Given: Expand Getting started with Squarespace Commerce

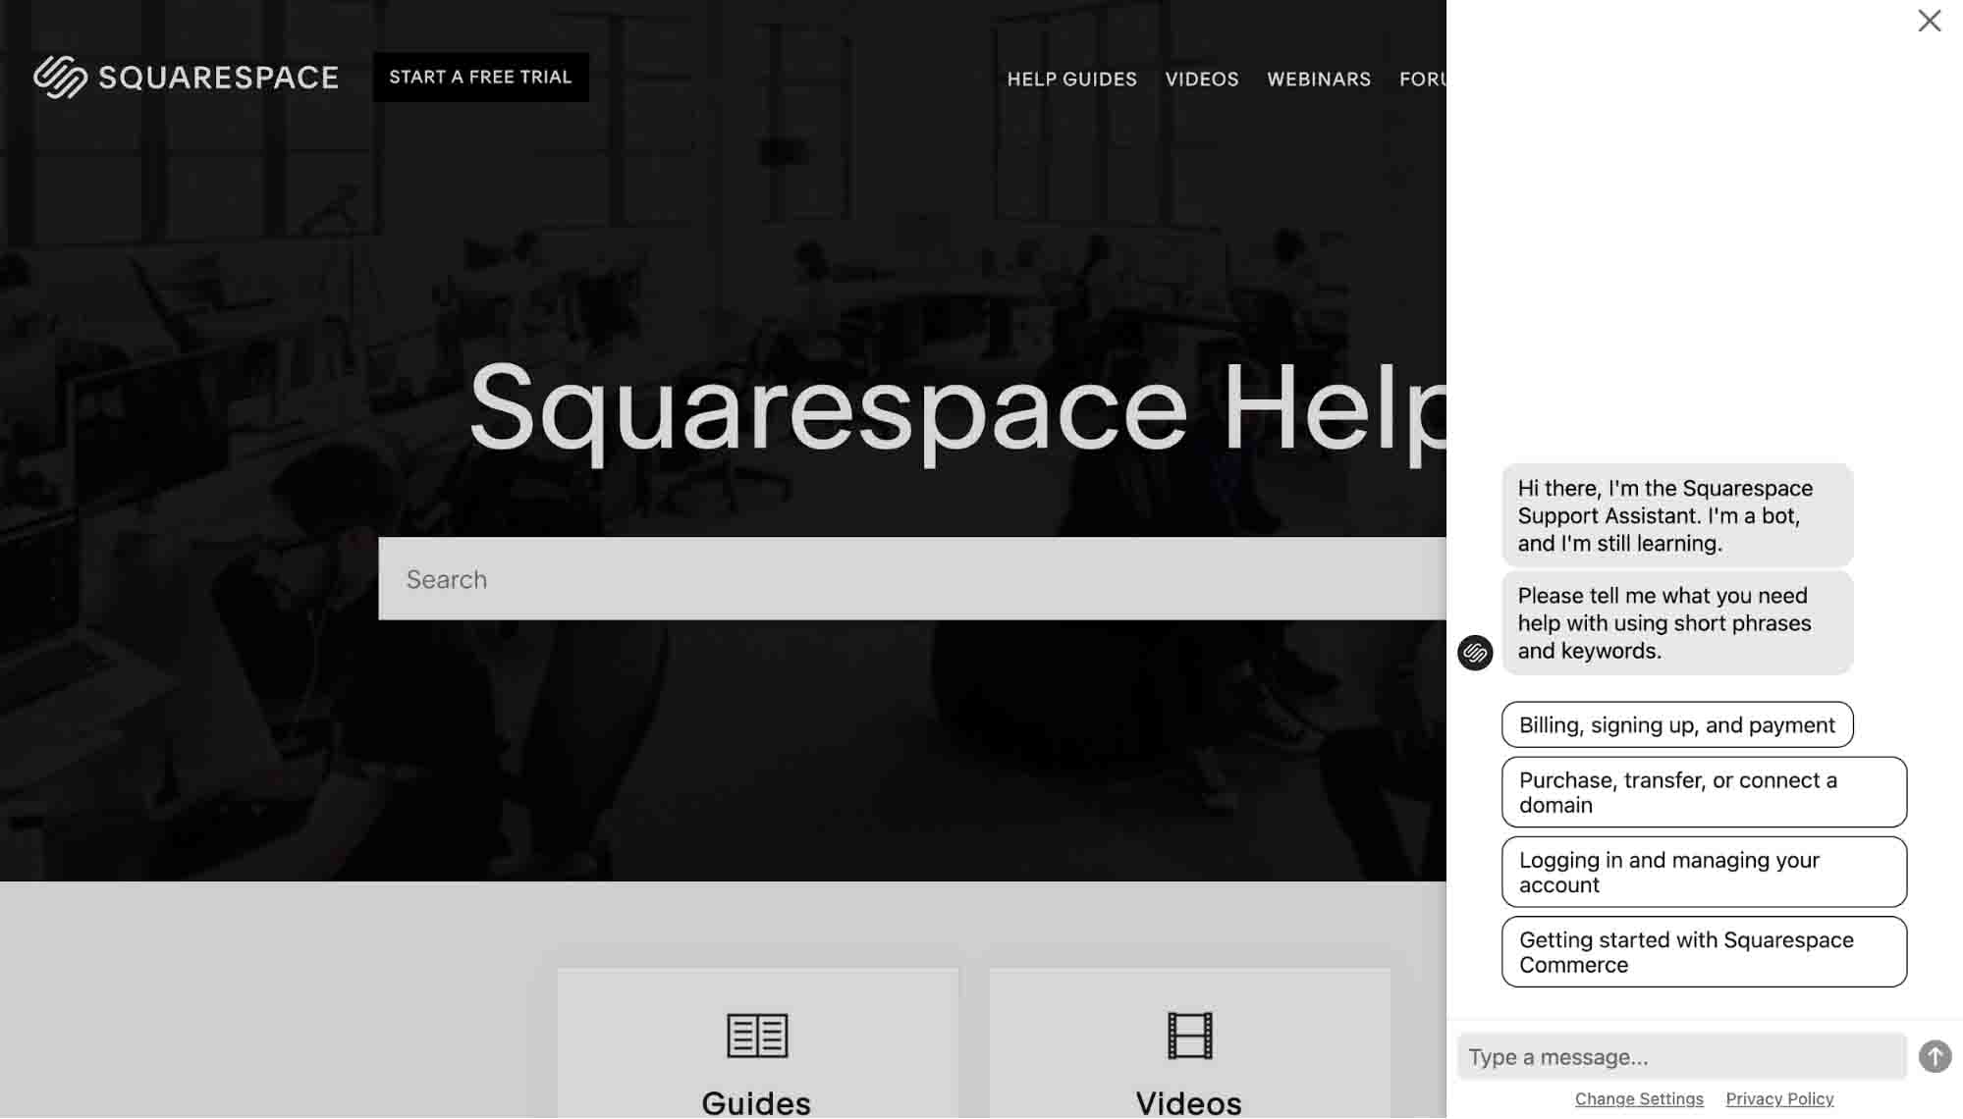Looking at the screenshot, I should tap(1703, 952).
